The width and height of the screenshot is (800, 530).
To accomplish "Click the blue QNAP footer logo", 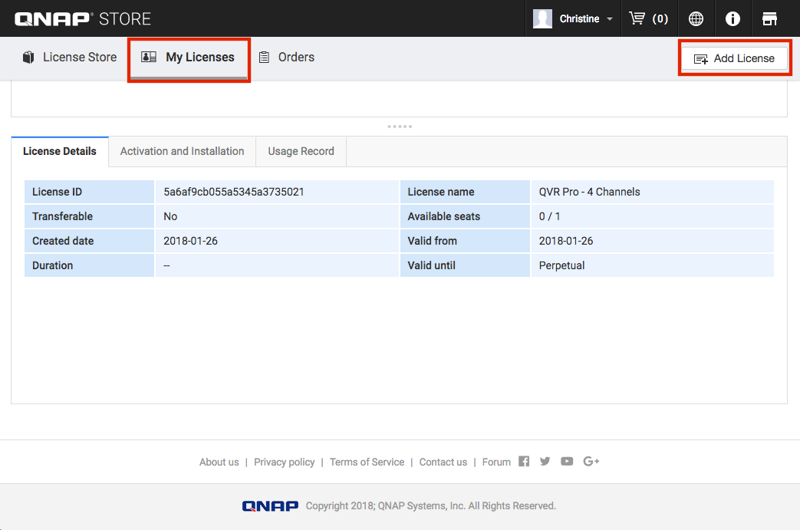I will 271,505.
